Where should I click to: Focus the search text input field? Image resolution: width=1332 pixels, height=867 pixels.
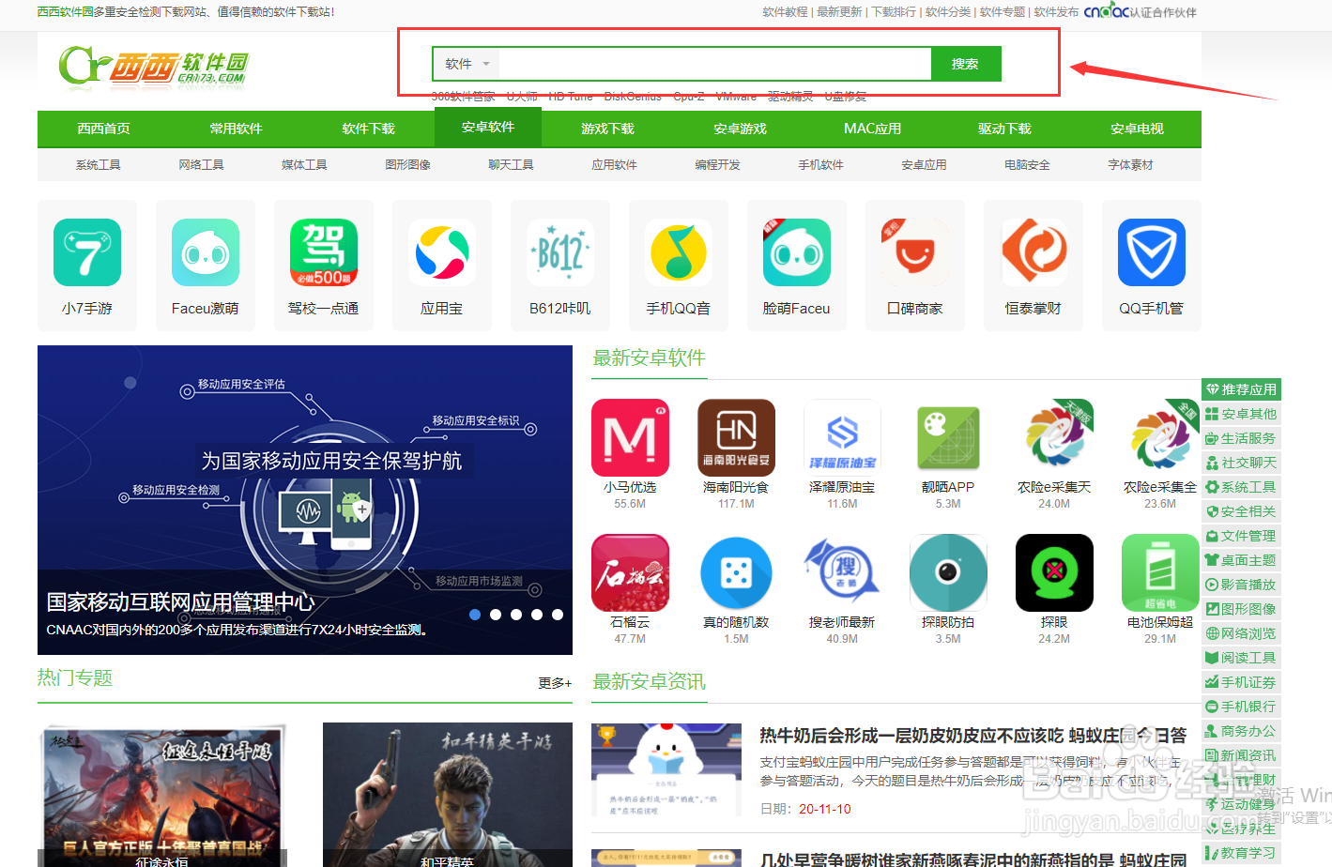(x=714, y=64)
